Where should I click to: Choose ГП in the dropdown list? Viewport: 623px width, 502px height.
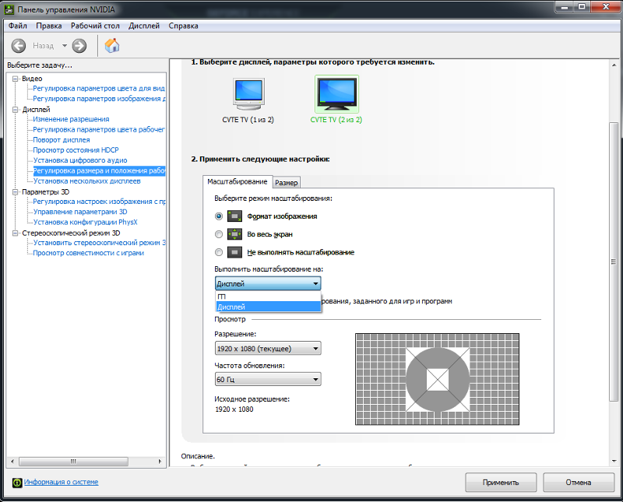(x=268, y=297)
